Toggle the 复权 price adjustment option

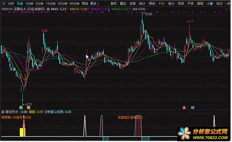tap(114, 4)
